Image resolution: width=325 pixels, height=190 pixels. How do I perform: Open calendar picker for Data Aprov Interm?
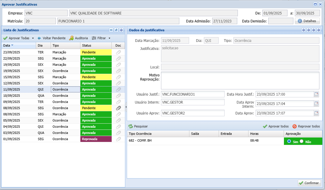[x=316, y=104]
